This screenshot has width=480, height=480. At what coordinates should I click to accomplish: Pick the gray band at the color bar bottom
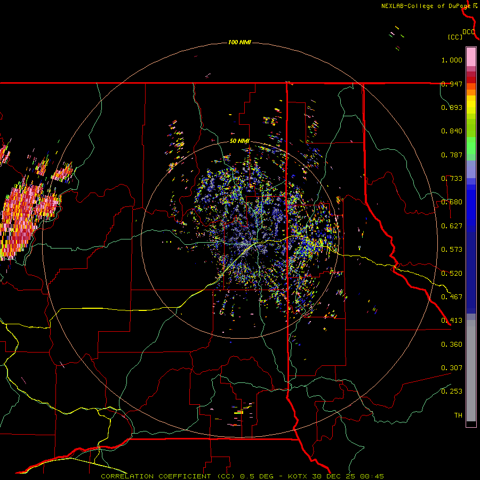point(471,371)
